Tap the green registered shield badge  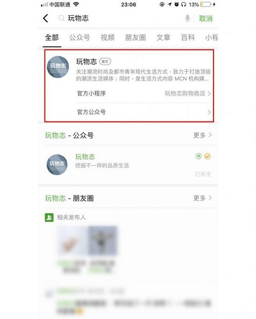[199, 156]
